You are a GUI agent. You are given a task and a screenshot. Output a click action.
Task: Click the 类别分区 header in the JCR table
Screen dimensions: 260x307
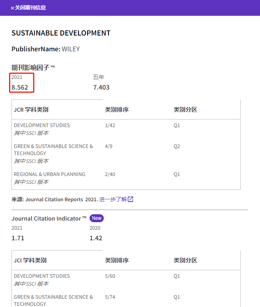pyautogui.click(x=185, y=110)
